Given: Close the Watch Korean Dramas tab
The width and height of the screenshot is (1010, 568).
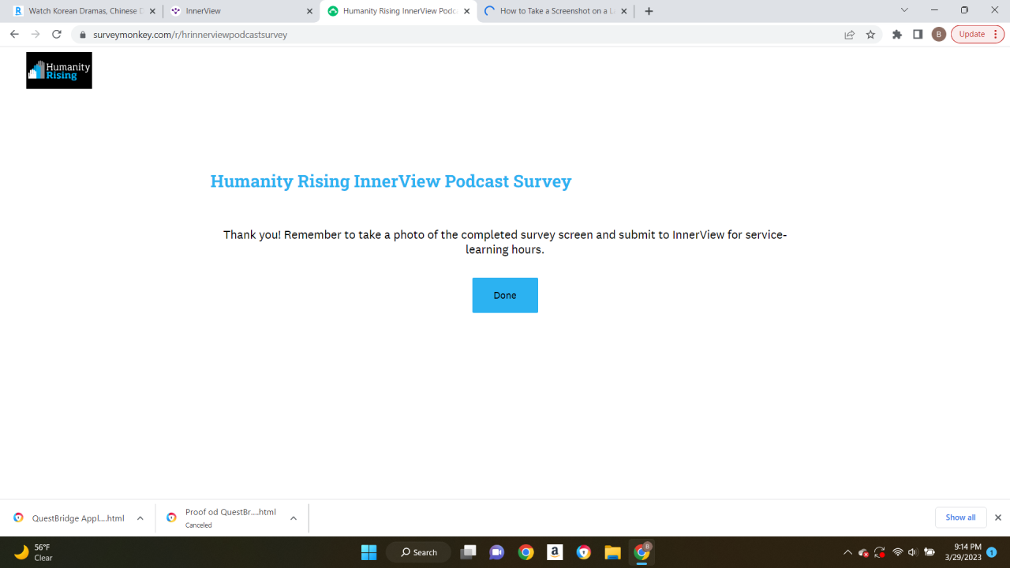Looking at the screenshot, I should (x=152, y=12).
